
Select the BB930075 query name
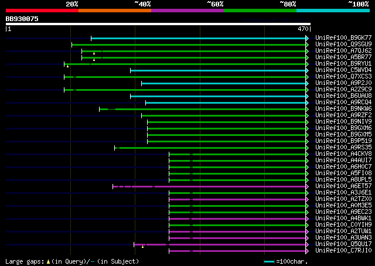tap(22, 19)
